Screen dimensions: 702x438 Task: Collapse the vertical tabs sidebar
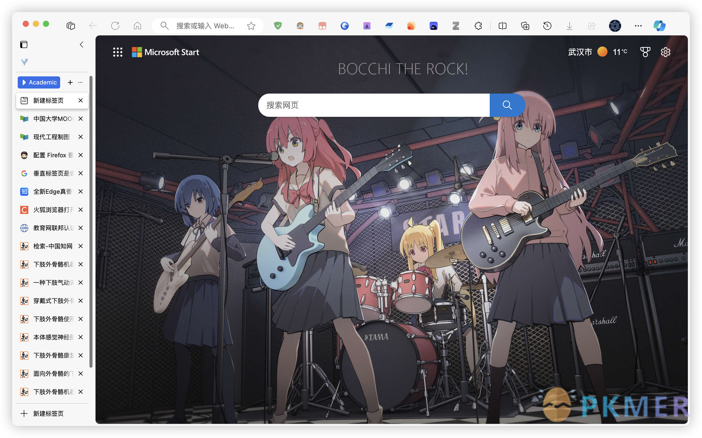82,44
